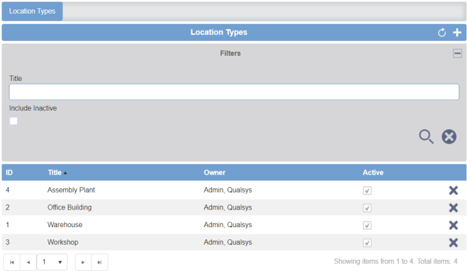Delete the Office Building row

pos(453,207)
